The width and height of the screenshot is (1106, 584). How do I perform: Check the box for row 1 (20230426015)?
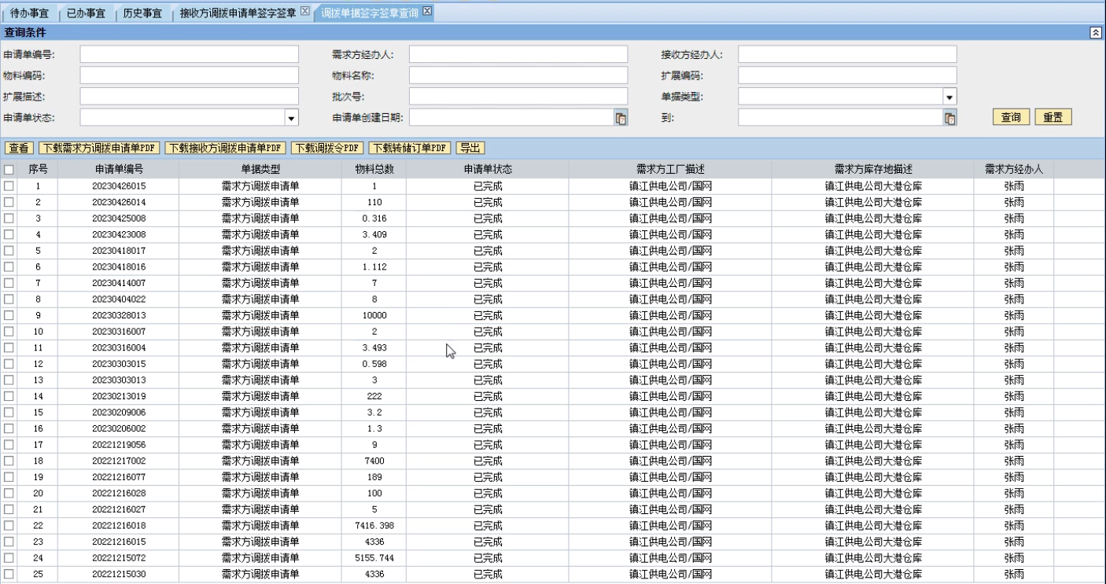(x=9, y=186)
